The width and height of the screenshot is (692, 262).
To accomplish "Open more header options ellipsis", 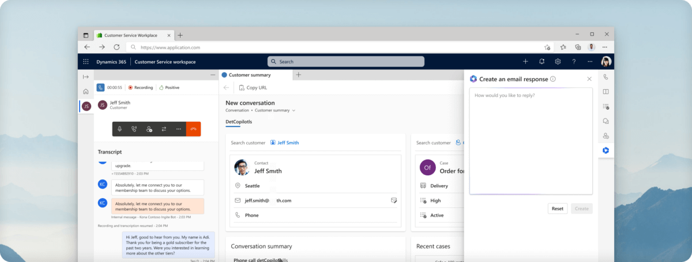I will point(590,61).
